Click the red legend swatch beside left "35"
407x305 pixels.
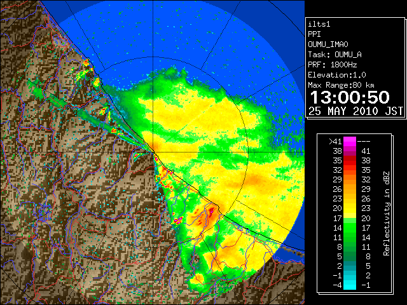tap(350, 161)
